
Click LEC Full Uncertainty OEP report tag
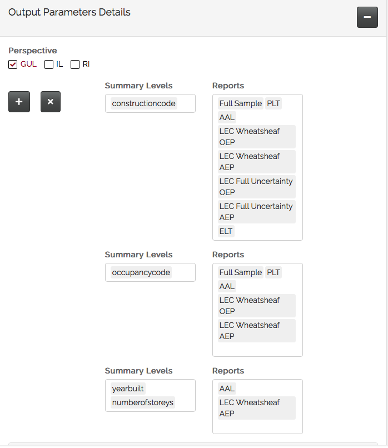256,187
